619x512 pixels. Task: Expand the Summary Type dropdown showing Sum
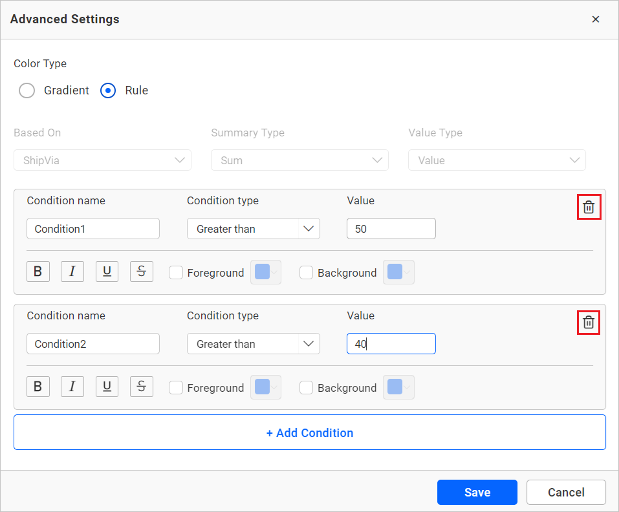point(299,160)
